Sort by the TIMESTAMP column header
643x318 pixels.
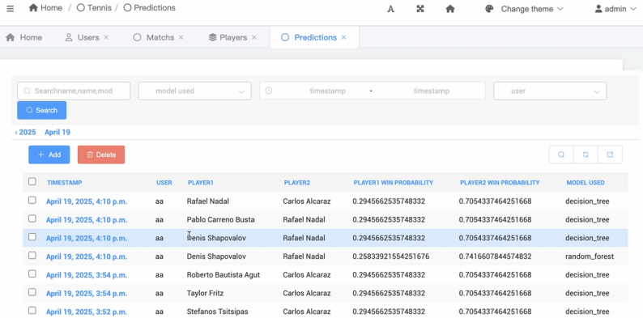pyautogui.click(x=65, y=182)
